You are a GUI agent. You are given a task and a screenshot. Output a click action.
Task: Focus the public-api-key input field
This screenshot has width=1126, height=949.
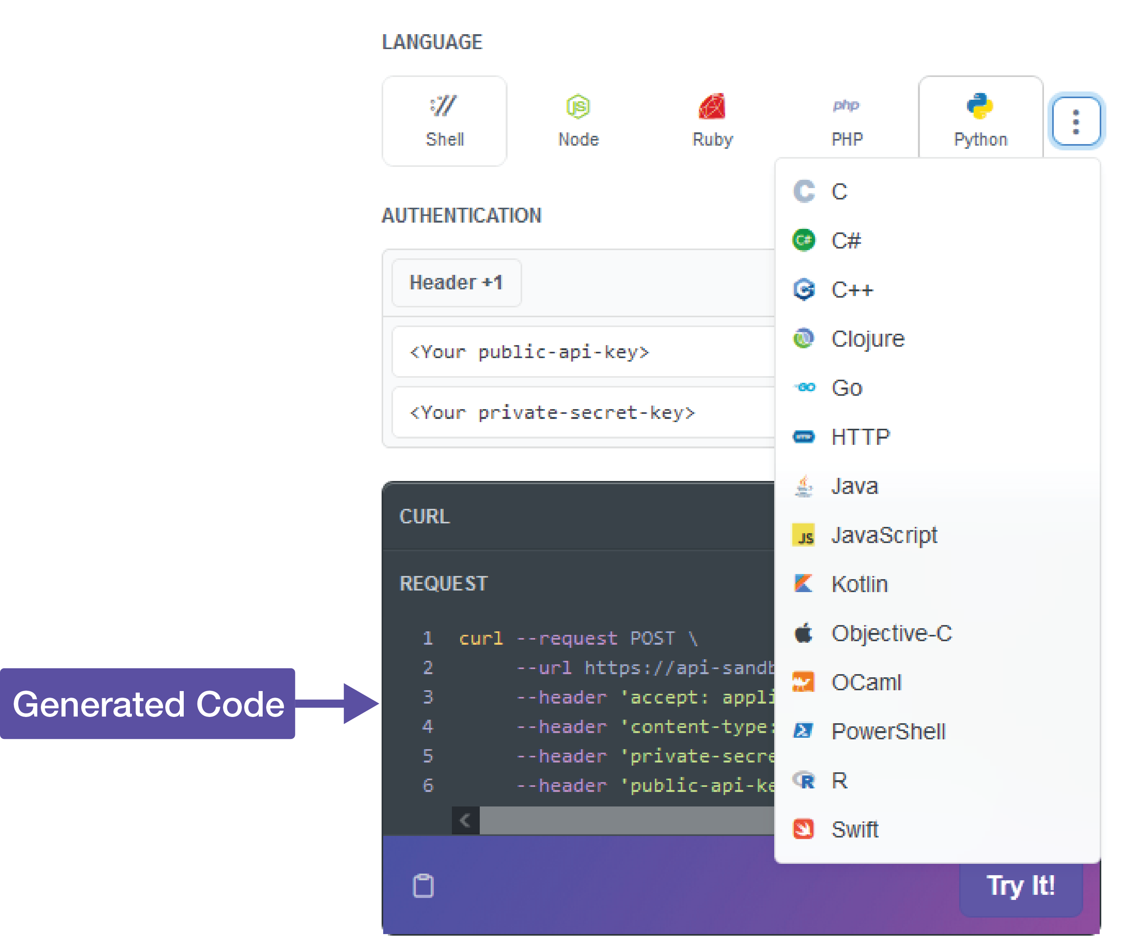tap(581, 352)
